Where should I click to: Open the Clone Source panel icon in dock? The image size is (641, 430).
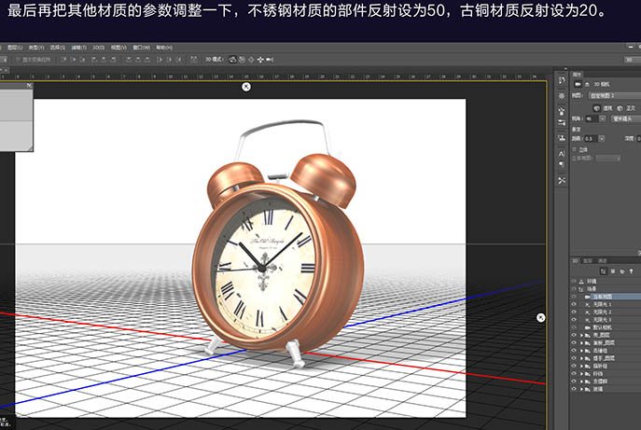click(x=562, y=138)
